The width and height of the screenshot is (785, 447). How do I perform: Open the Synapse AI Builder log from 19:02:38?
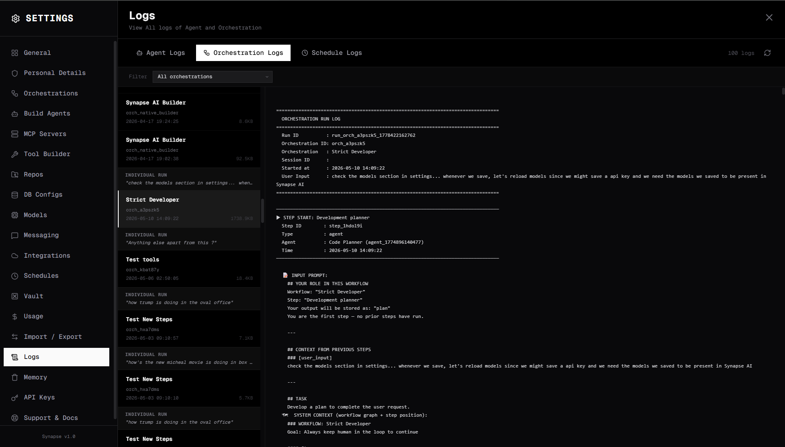tap(189, 149)
